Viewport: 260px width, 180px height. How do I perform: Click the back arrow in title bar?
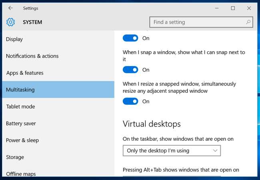coord(10,8)
